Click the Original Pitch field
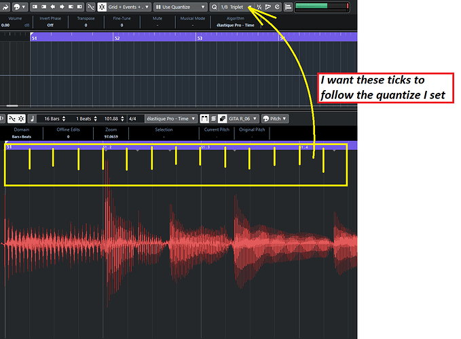This screenshot has width=461, height=339. click(x=252, y=134)
